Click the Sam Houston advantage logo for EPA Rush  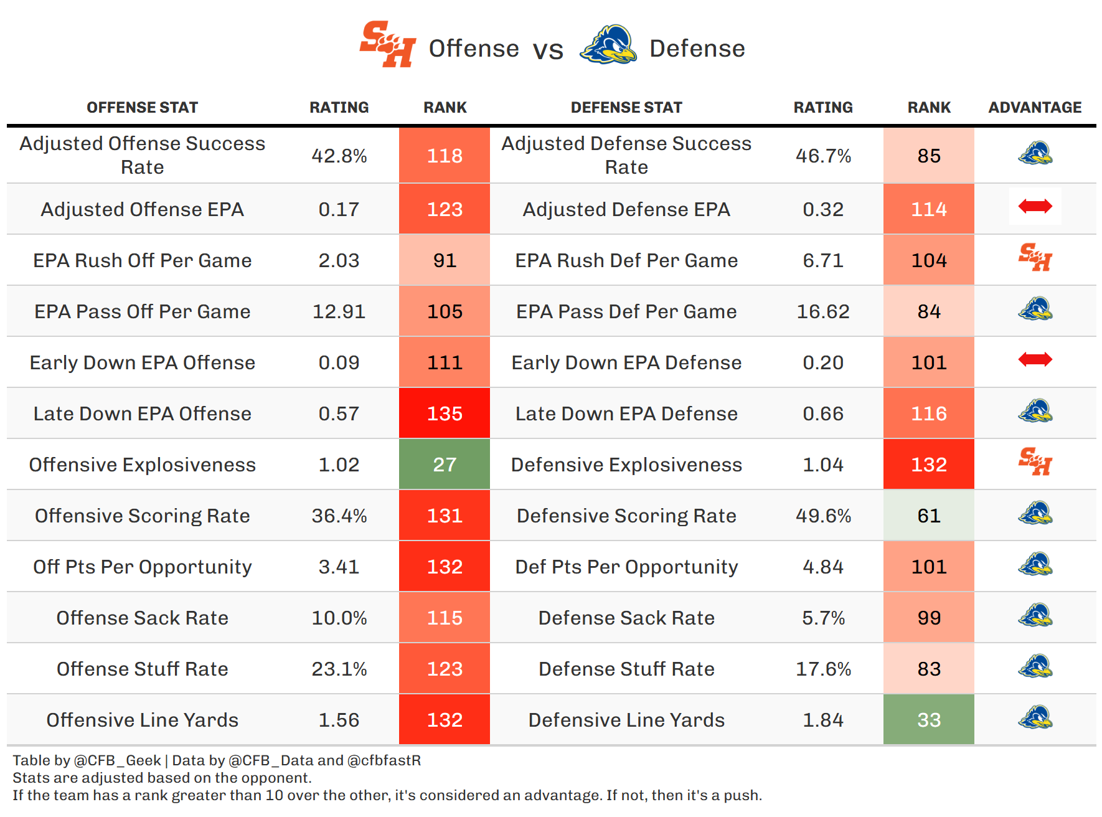click(x=1035, y=257)
